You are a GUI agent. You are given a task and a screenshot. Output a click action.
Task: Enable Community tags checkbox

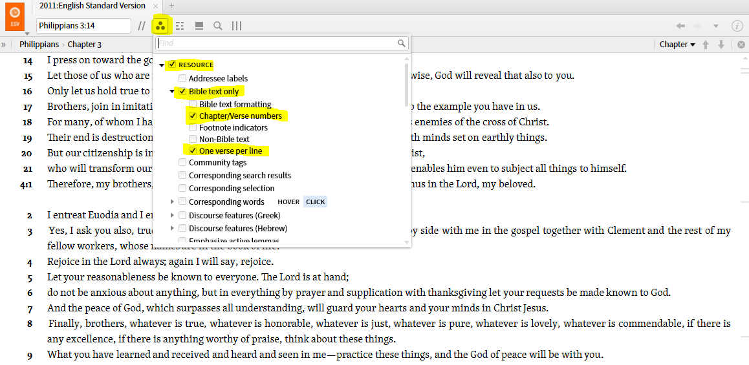(182, 162)
